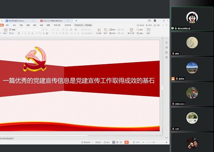
Task: Click the Smart Beautify (智能美化) button
Action: point(86,142)
